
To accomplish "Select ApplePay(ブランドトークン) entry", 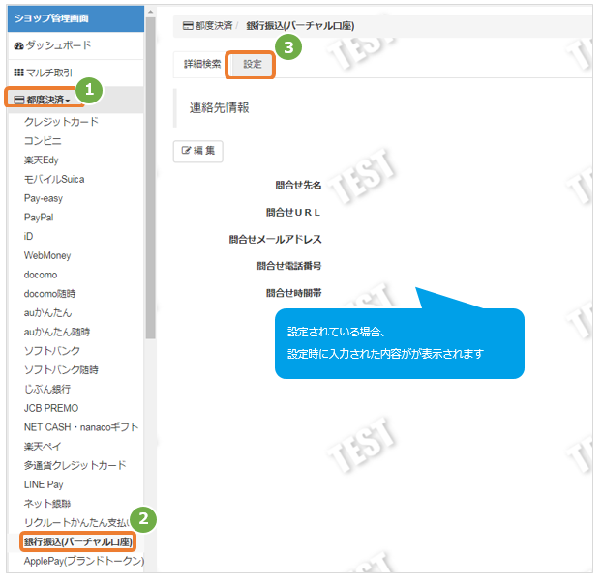I will [83, 561].
